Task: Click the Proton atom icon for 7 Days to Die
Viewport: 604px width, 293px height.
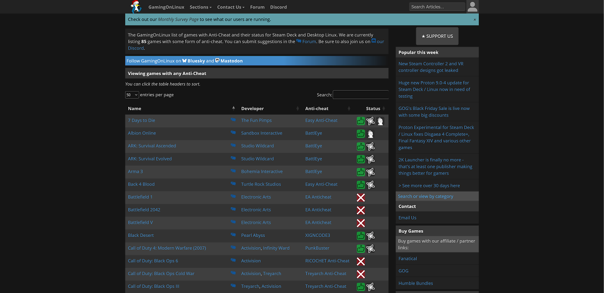Action: [x=370, y=121]
